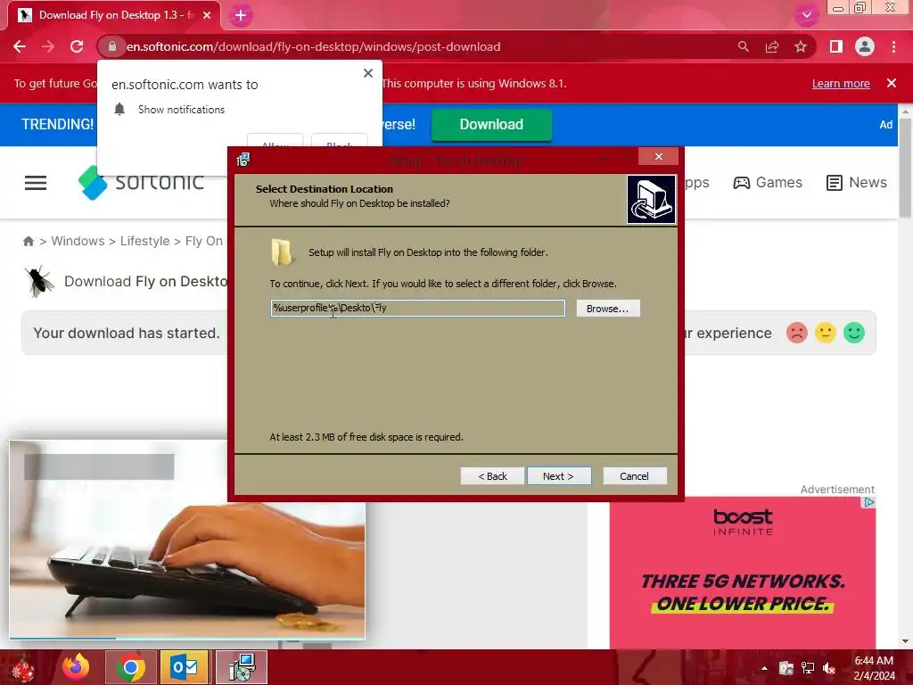Click the share page icon in address bar
The width and height of the screenshot is (913, 685).
[772, 46]
